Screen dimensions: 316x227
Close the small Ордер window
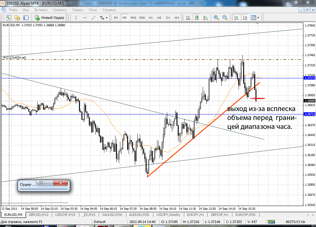(60, 183)
